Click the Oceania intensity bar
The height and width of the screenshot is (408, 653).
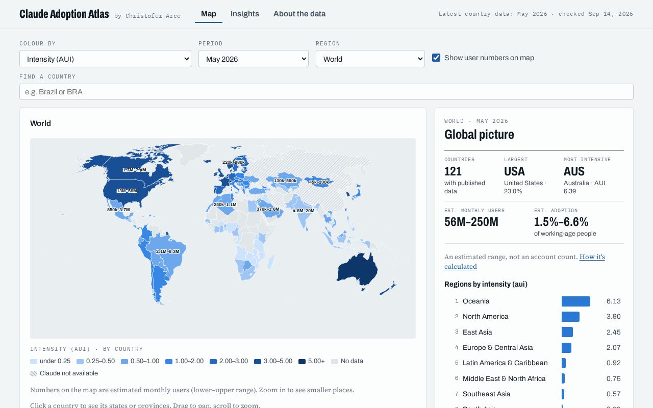(576, 301)
